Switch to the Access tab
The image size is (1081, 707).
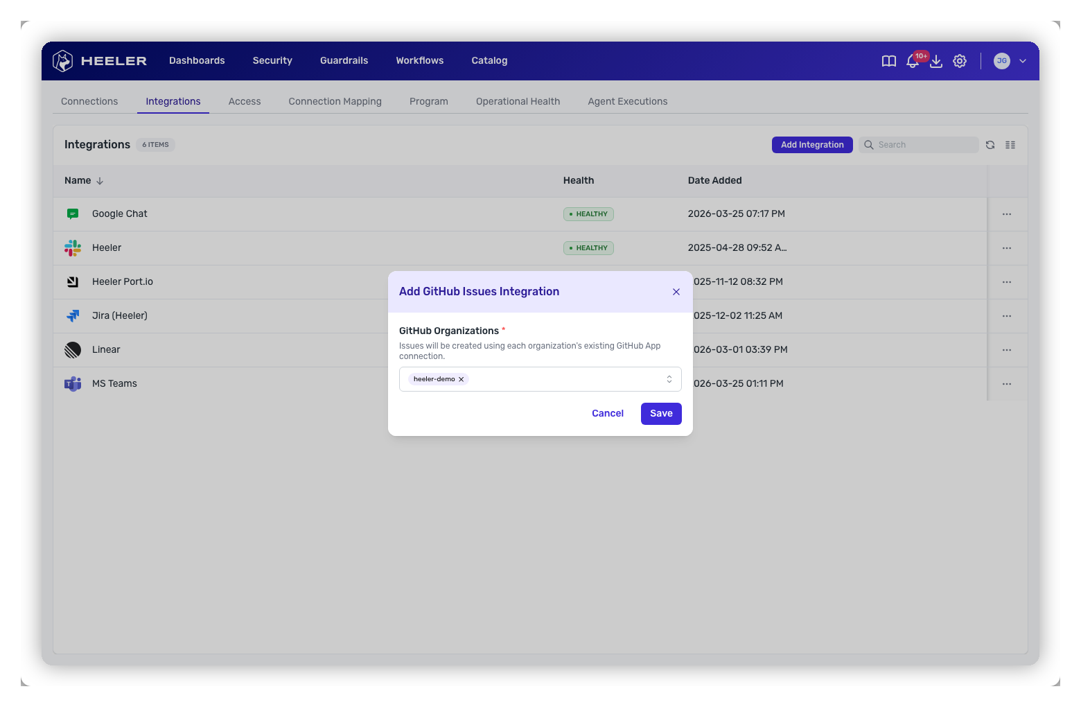245,101
